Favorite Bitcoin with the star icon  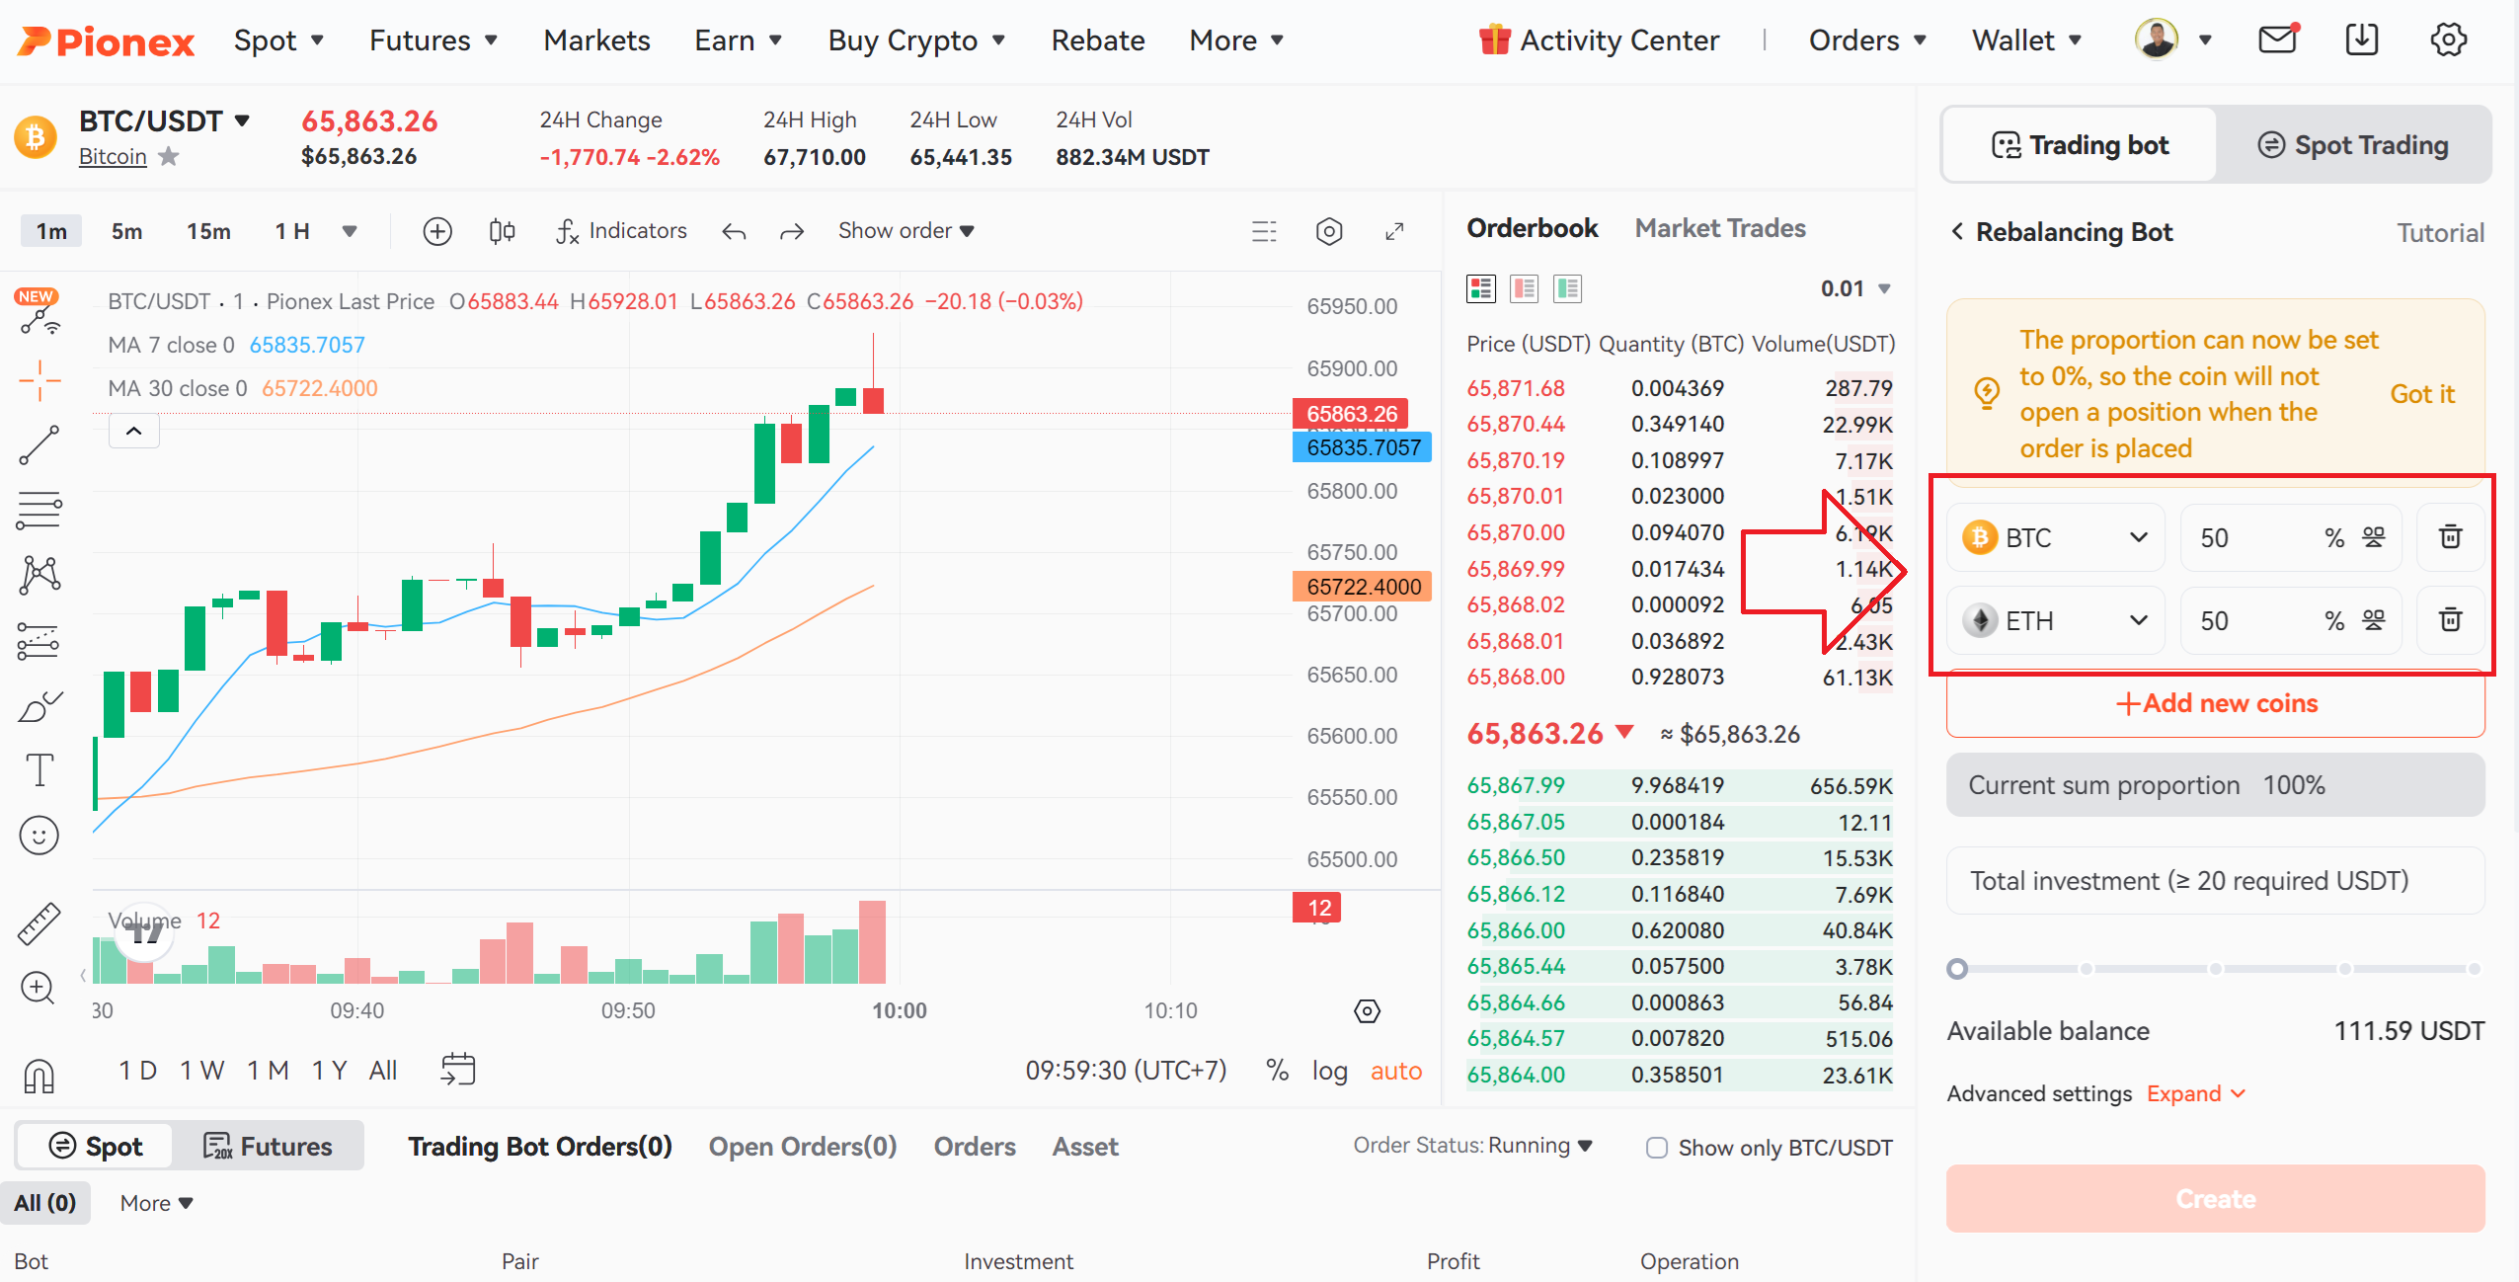[169, 156]
